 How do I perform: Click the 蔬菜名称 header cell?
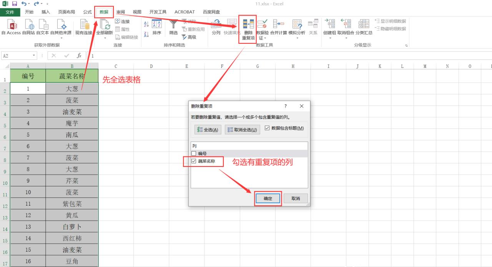(72, 76)
